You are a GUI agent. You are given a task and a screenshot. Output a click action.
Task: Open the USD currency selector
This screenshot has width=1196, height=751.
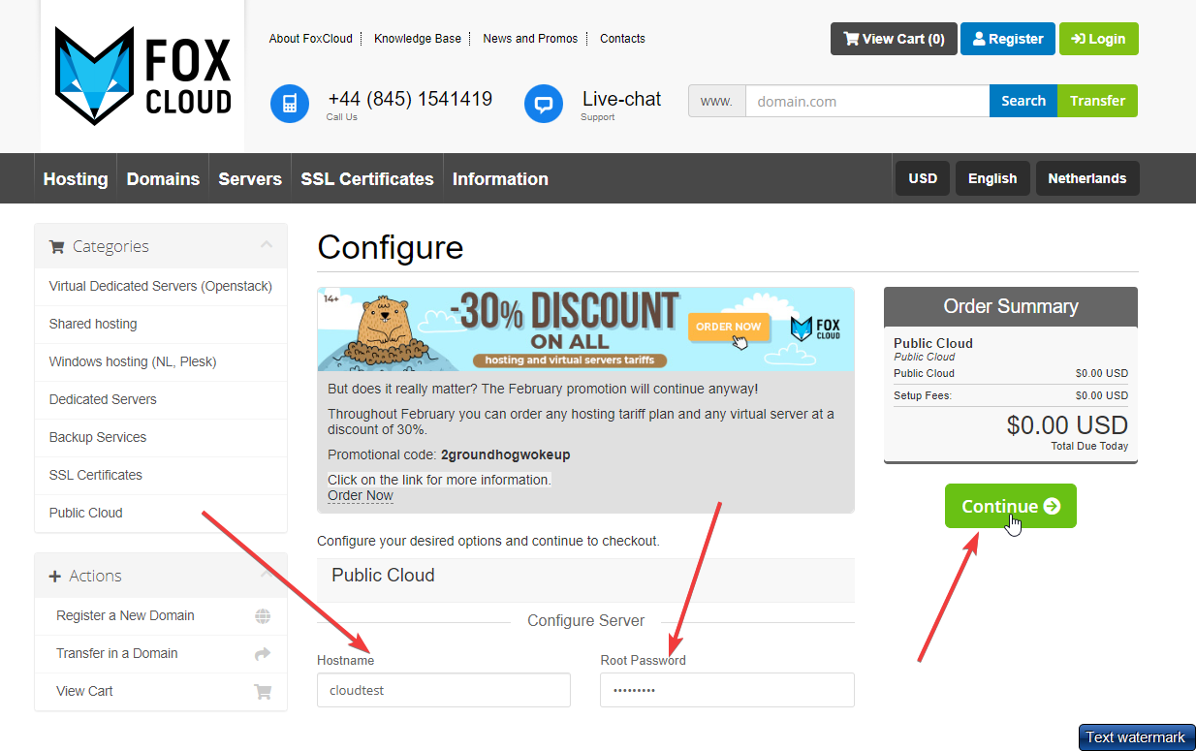(923, 178)
